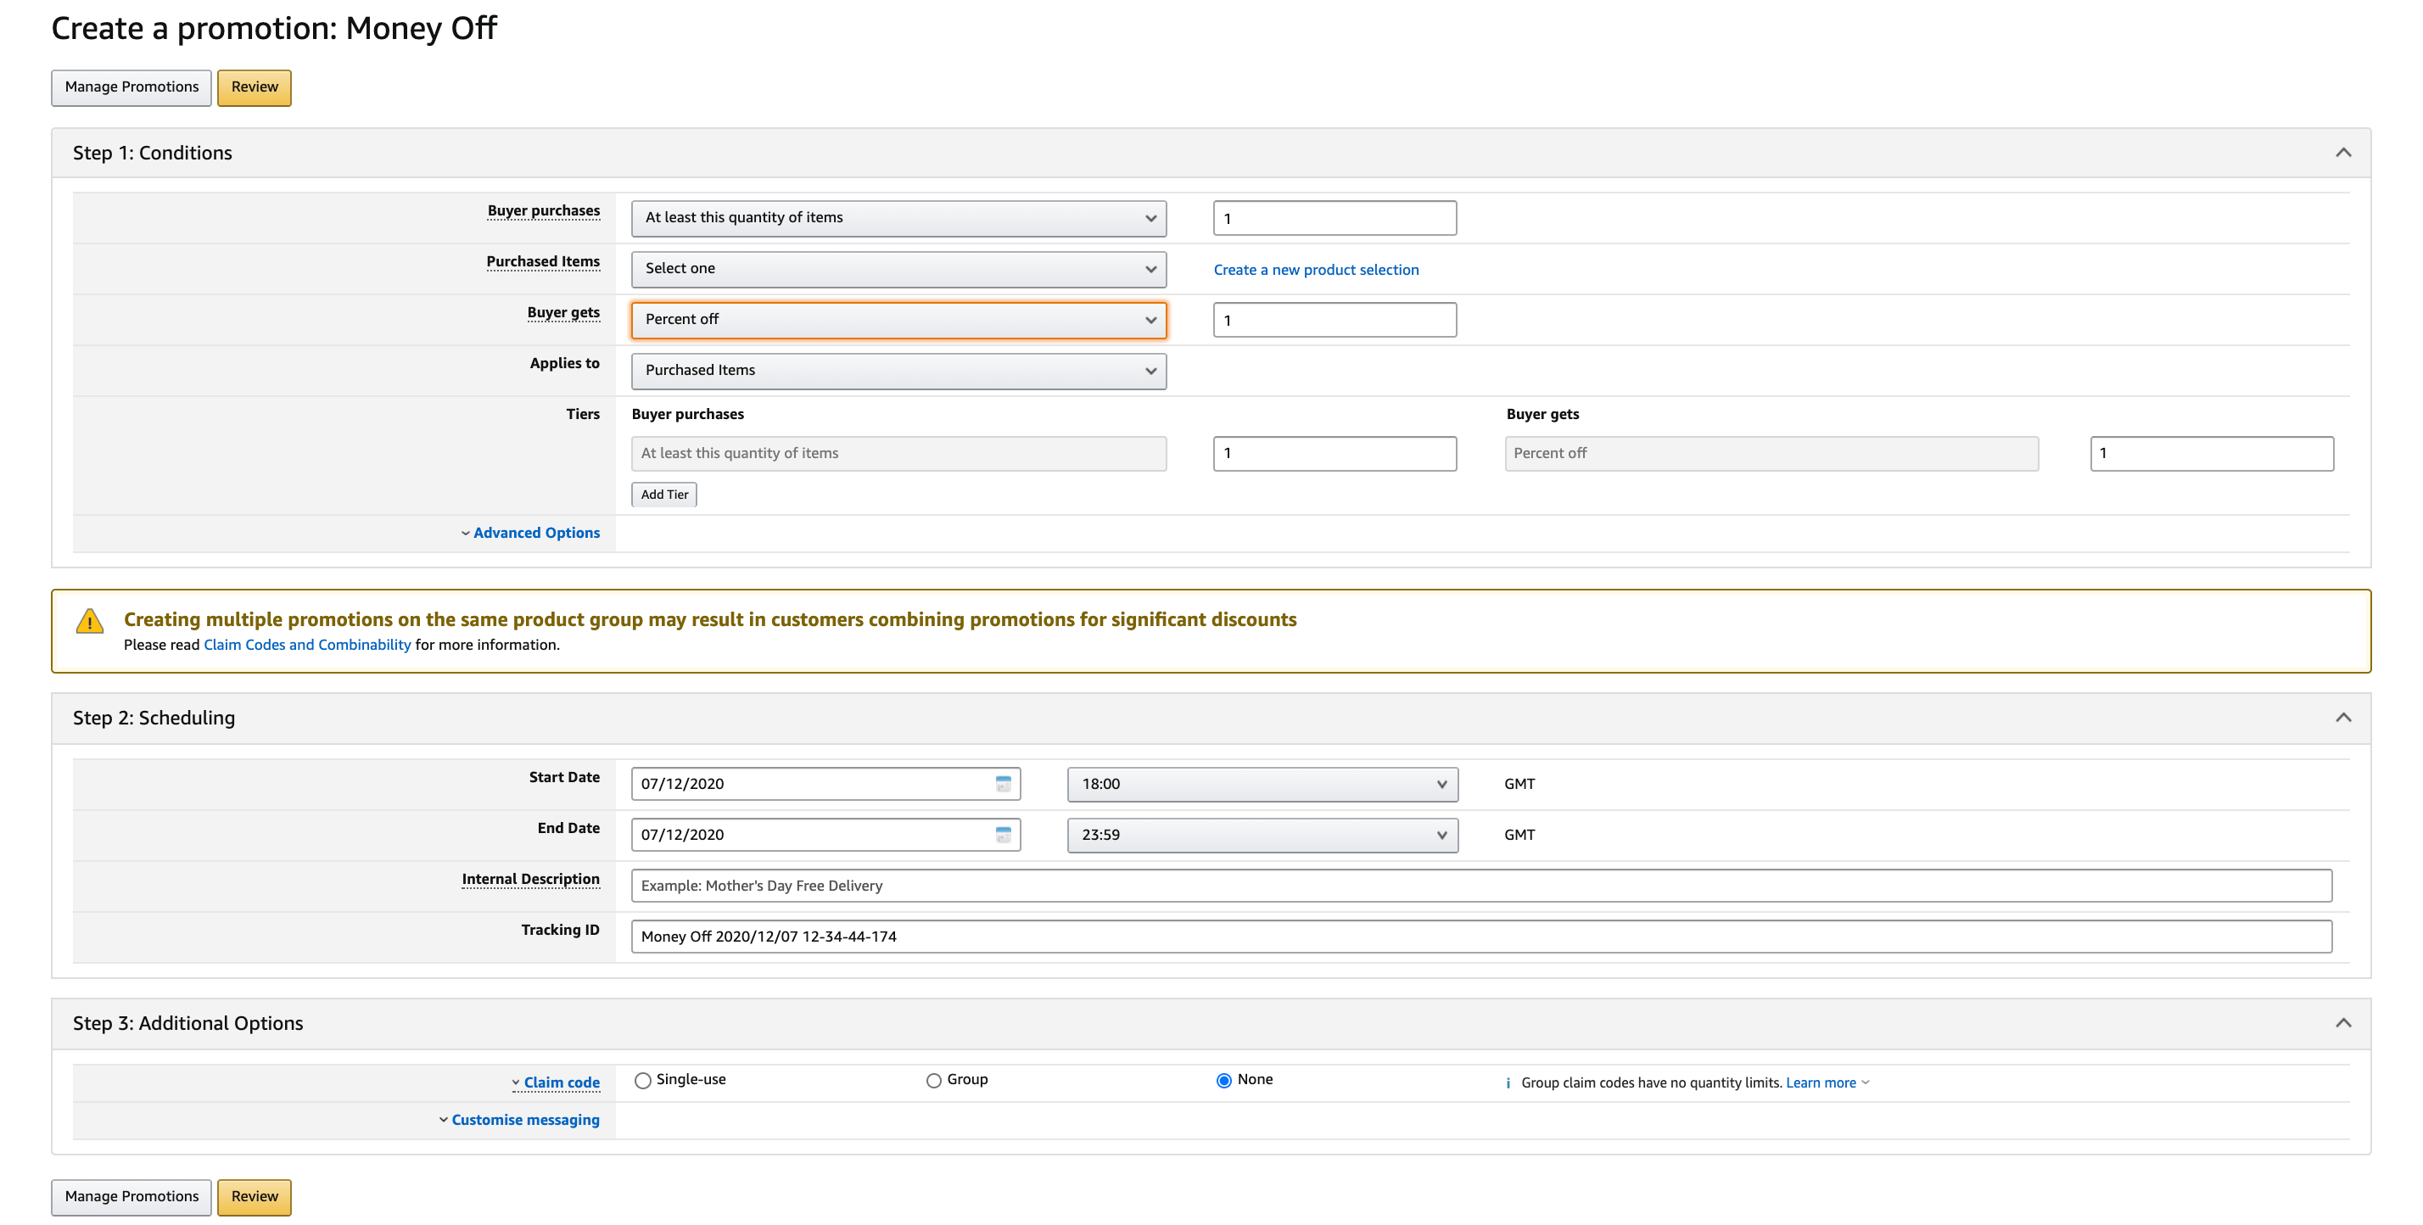Open the Applies to dropdown
Image resolution: width=2423 pixels, height=1225 pixels.
(898, 371)
